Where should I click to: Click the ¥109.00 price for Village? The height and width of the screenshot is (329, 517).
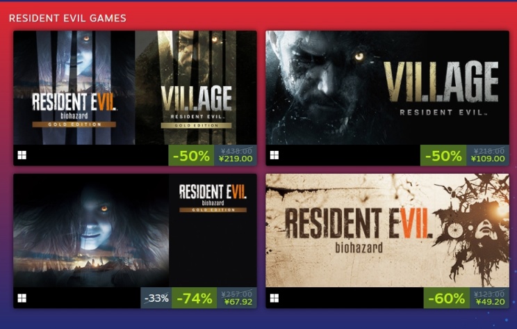[x=488, y=159]
